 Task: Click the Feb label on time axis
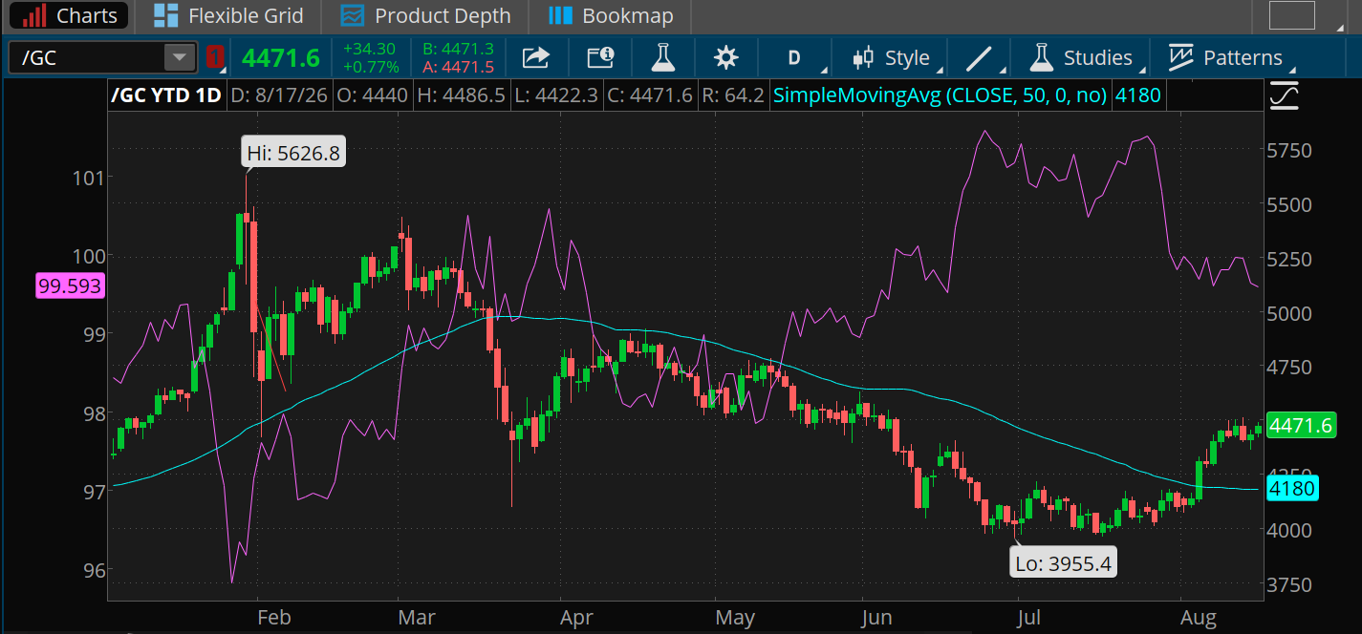[x=273, y=618]
